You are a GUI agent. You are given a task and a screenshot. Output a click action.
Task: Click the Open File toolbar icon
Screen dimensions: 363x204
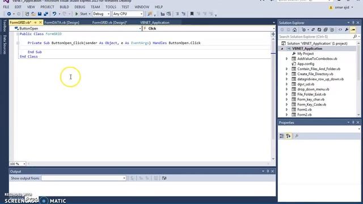click(x=33, y=14)
